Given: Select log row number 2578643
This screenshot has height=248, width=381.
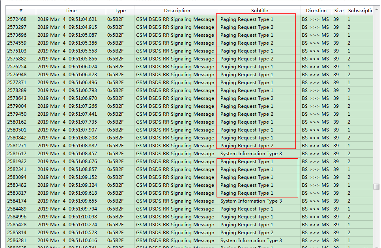Looking at the screenshot, I should pyautogui.click(x=189, y=98).
